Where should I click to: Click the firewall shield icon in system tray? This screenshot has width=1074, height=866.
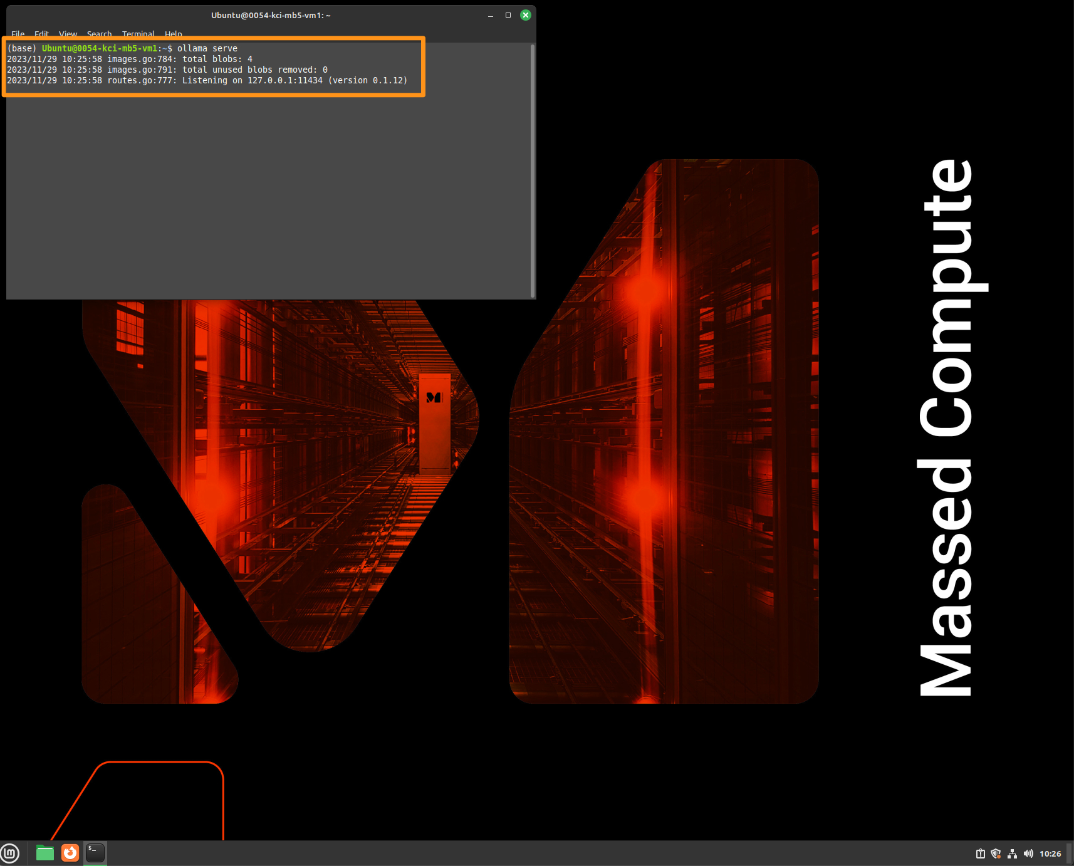tap(996, 853)
